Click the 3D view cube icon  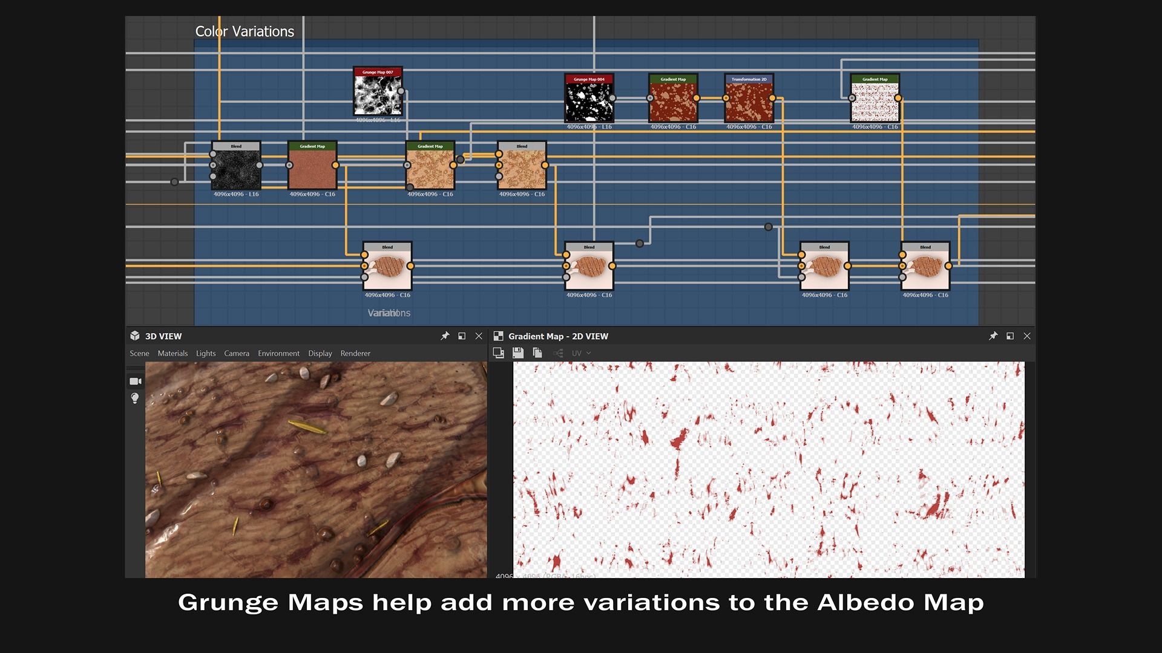click(x=135, y=336)
